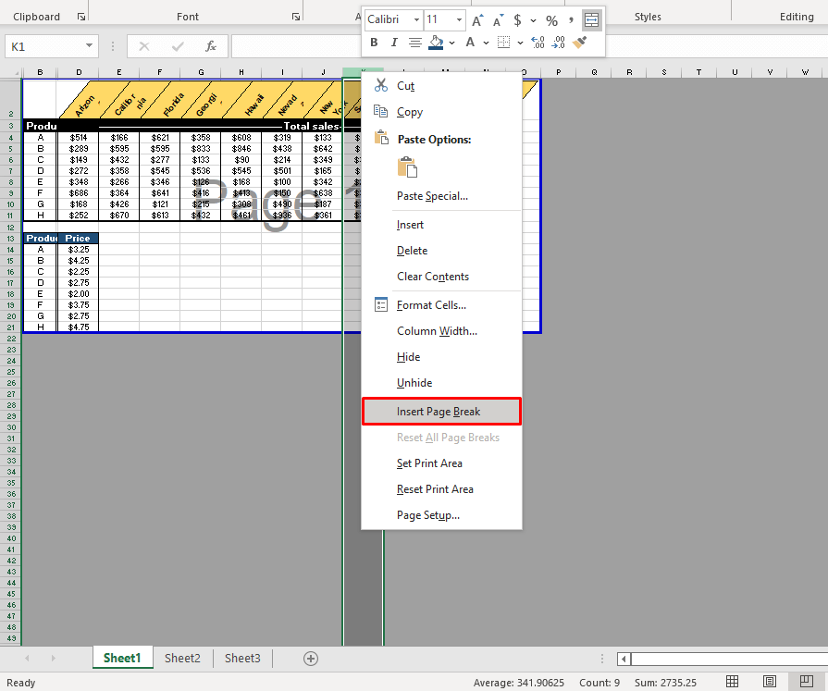Click the Fill Color blue swatch
The height and width of the screenshot is (691, 828).
[434, 47]
